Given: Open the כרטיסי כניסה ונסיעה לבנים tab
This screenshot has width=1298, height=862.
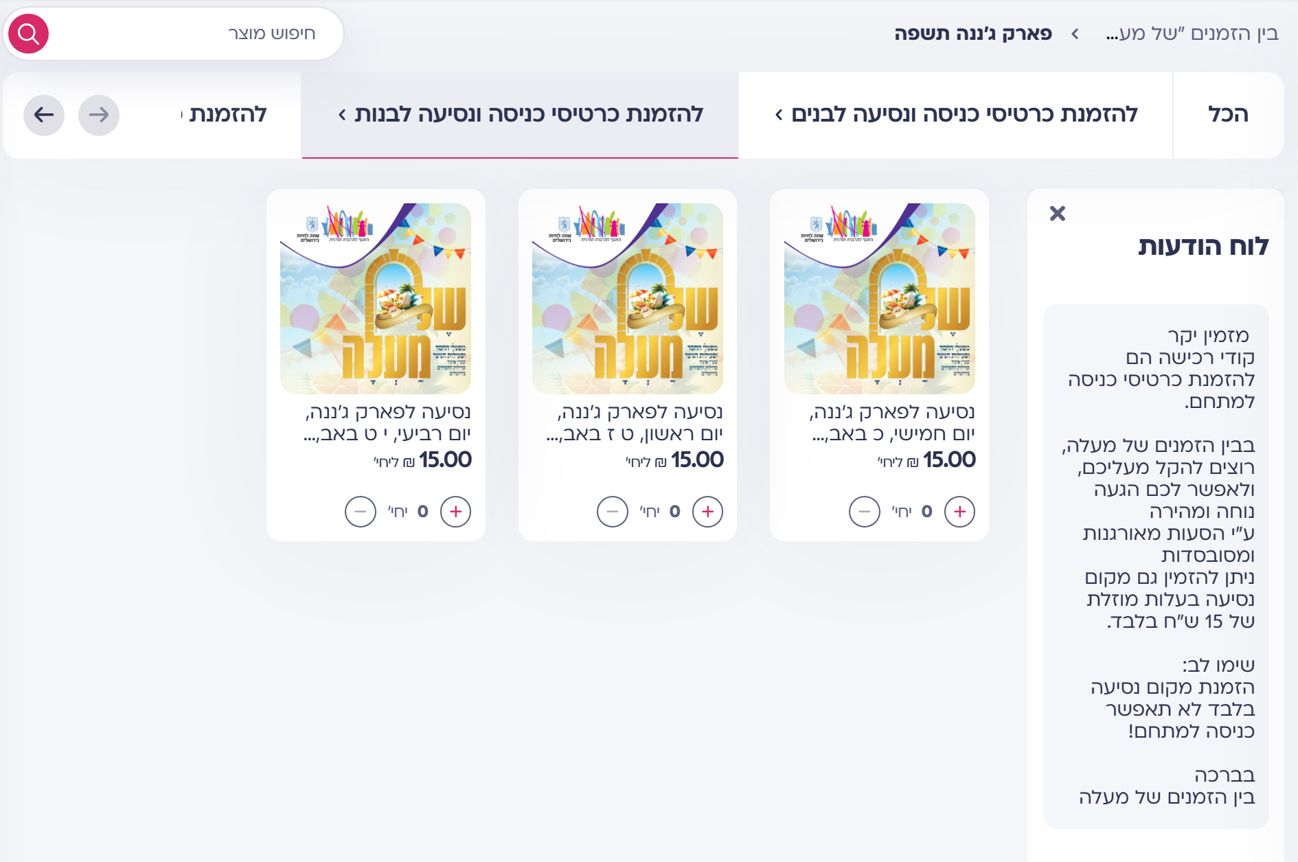Looking at the screenshot, I should 956,115.
